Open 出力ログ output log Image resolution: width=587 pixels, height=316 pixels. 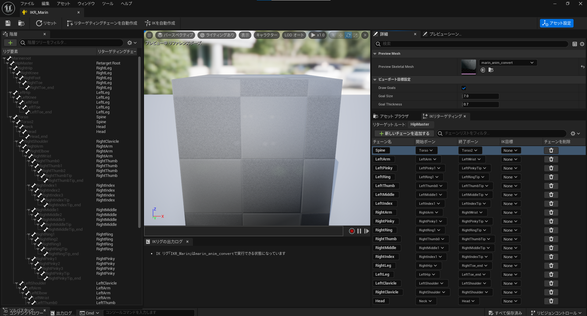61,313
